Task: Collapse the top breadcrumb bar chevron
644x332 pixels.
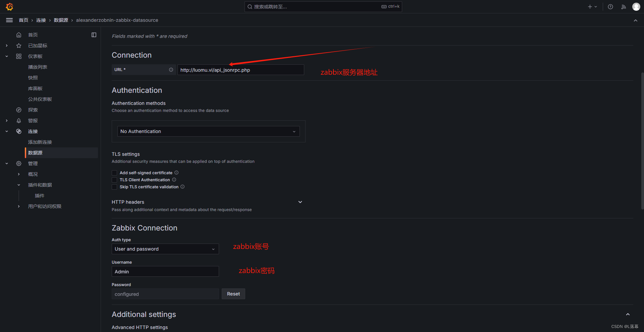Action: [636, 20]
